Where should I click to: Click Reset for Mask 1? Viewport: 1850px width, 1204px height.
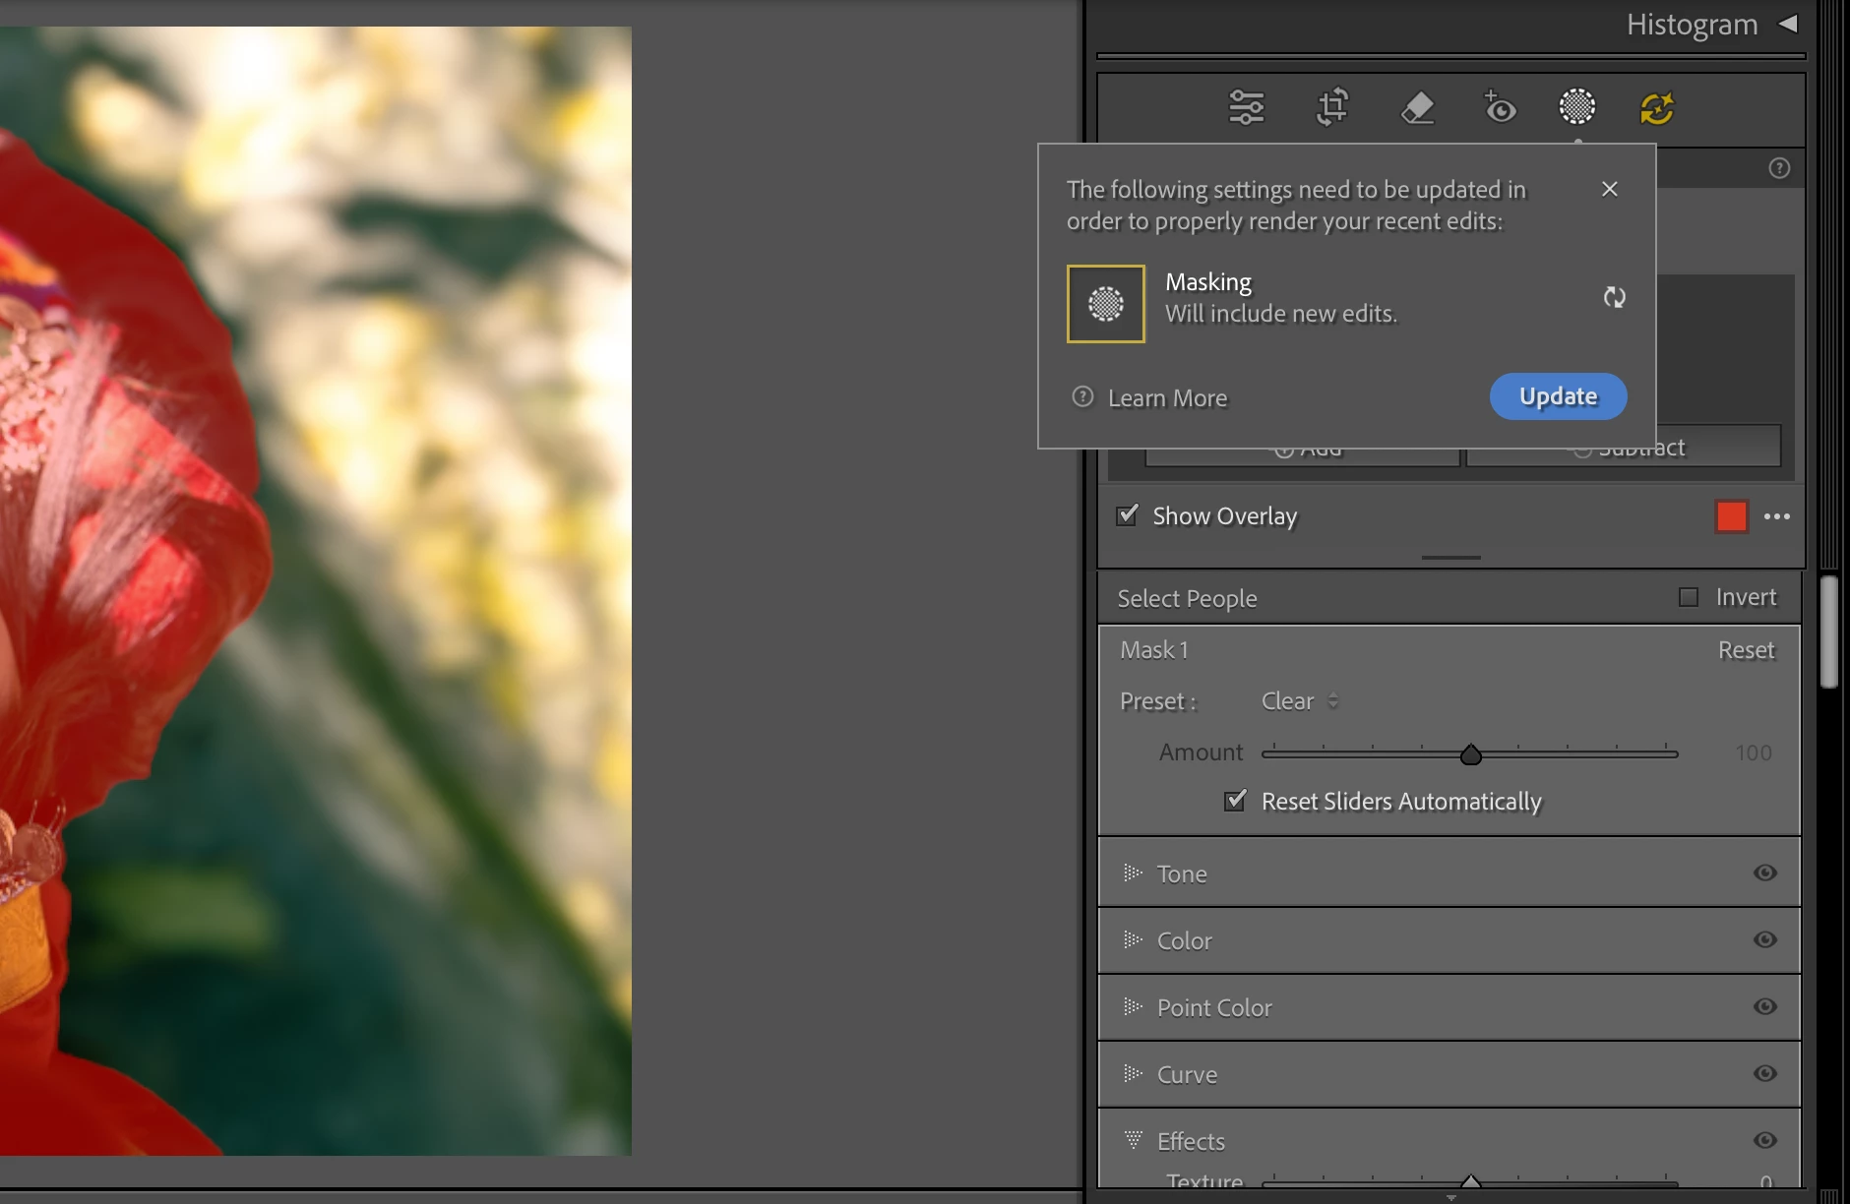[x=1746, y=650]
